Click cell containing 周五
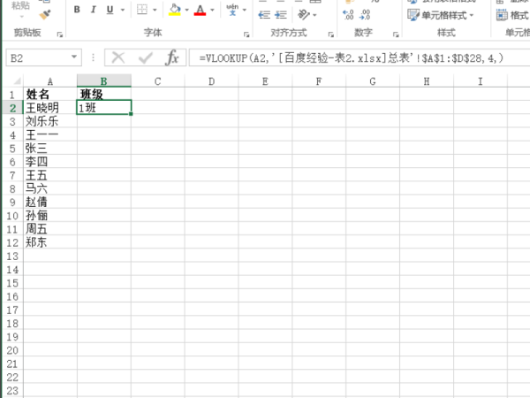Image resolution: width=530 pixels, height=398 pixels. [x=50, y=229]
